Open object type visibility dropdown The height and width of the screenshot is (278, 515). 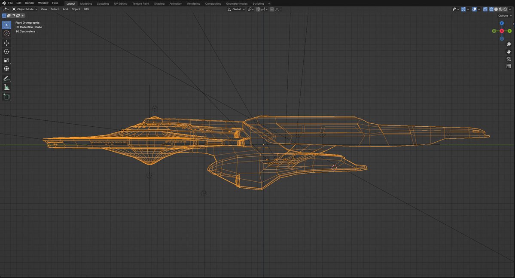click(x=456, y=9)
